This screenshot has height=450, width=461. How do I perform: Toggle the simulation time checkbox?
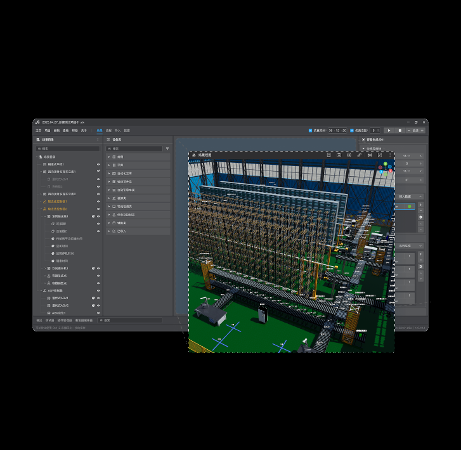(x=310, y=131)
